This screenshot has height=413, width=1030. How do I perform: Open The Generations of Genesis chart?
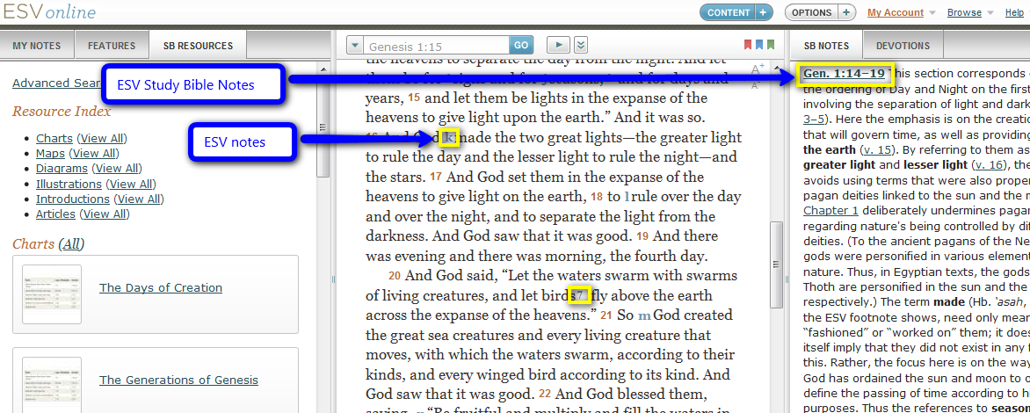[178, 380]
